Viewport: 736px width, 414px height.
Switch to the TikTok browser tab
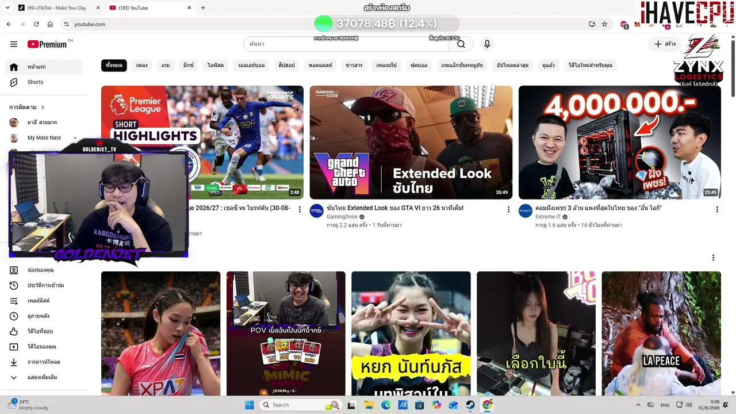[57, 8]
